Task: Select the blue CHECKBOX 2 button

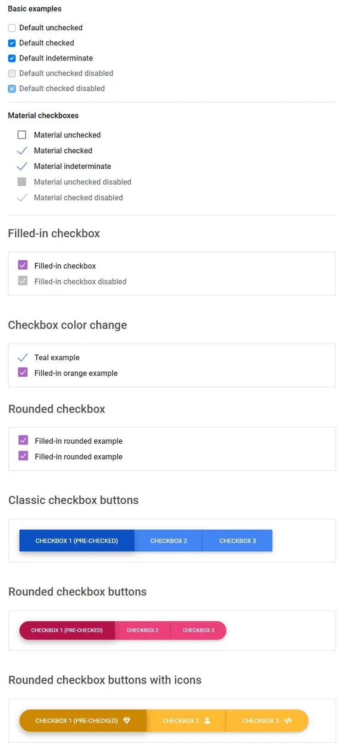Action: click(168, 540)
